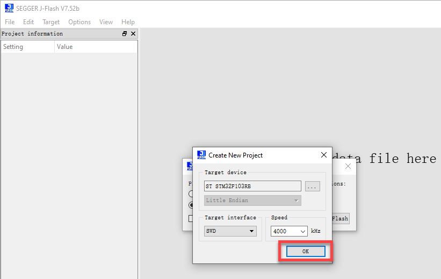The width and height of the screenshot is (441, 279).
Task: Click the Value column header
Action: click(96, 47)
